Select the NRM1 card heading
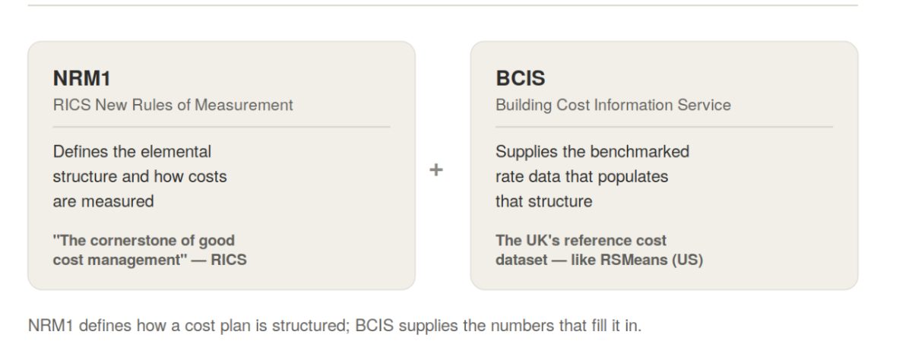The height and width of the screenshot is (360, 912). (80, 78)
